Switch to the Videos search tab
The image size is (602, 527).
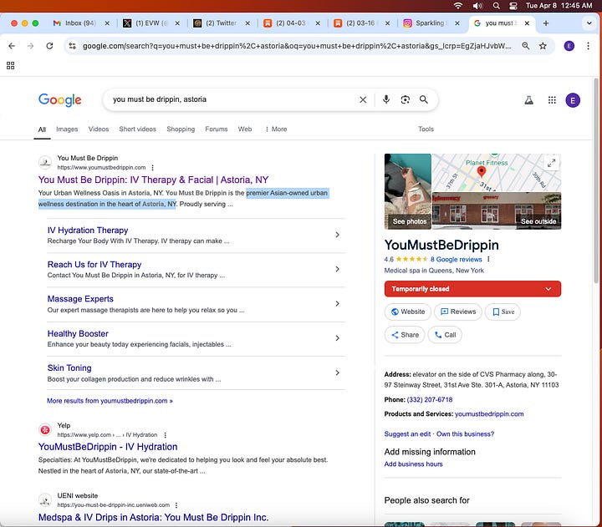point(99,129)
